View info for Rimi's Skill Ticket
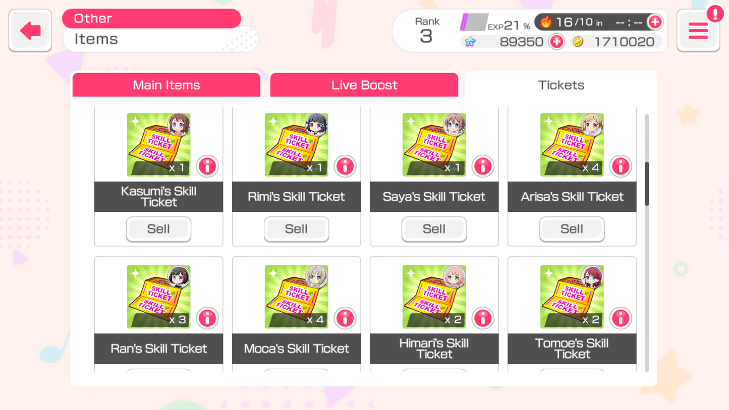729x410 pixels. pos(345,166)
